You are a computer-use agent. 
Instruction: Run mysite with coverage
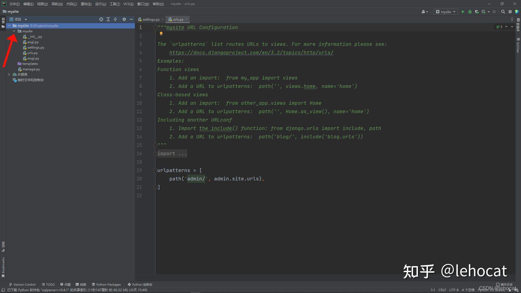click(x=477, y=12)
